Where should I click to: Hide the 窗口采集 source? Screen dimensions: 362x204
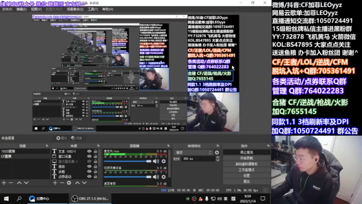pos(89,156)
